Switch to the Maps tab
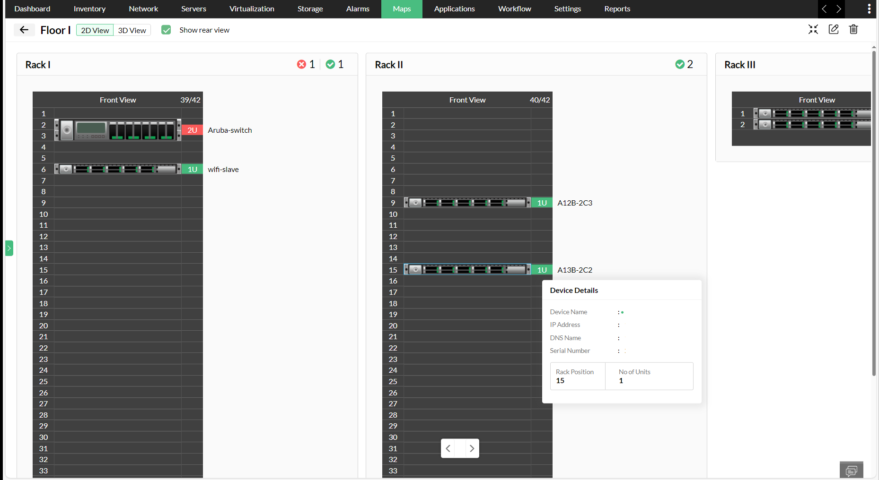The width and height of the screenshot is (879, 480). coord(401,9)
